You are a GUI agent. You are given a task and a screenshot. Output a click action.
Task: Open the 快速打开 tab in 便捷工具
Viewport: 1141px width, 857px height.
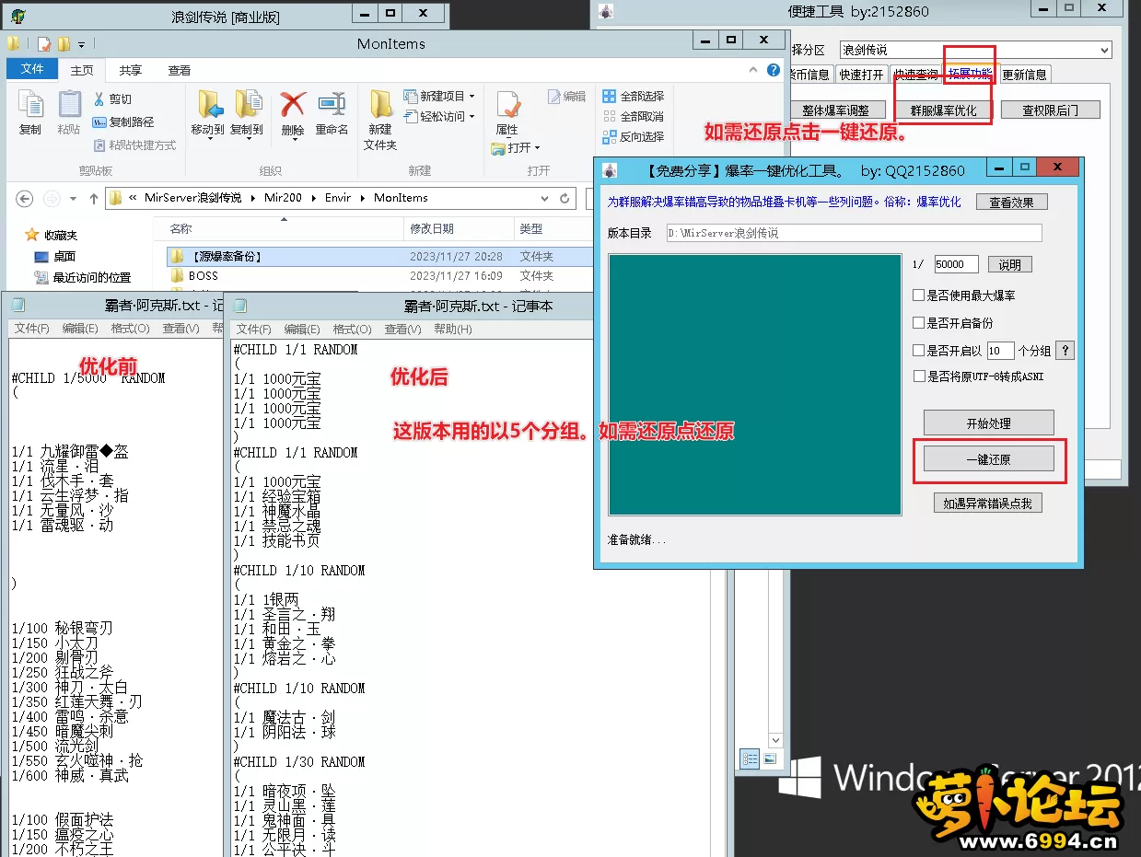(861, 75)
